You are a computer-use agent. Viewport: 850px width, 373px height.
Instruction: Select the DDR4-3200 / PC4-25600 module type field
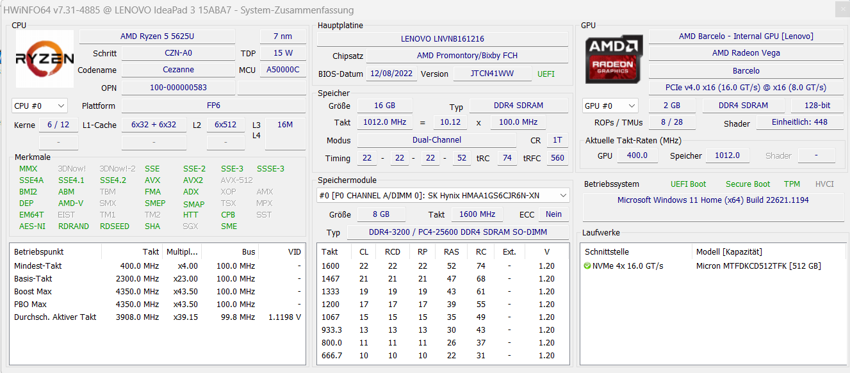coord(458,232)
